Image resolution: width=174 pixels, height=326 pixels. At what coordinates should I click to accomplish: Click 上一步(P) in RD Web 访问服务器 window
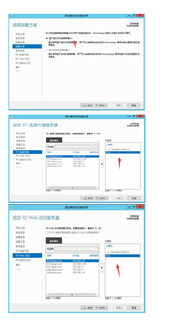[x=87, y=308]
